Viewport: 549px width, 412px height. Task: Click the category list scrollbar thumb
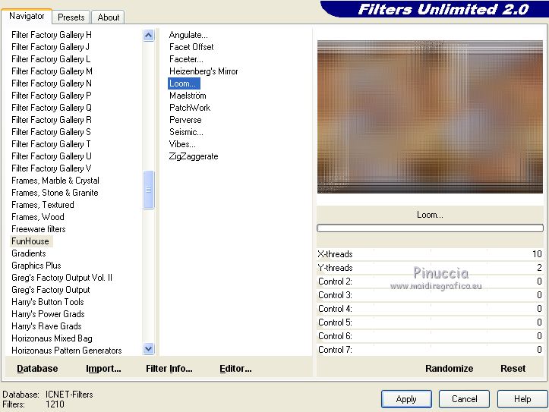149,190
